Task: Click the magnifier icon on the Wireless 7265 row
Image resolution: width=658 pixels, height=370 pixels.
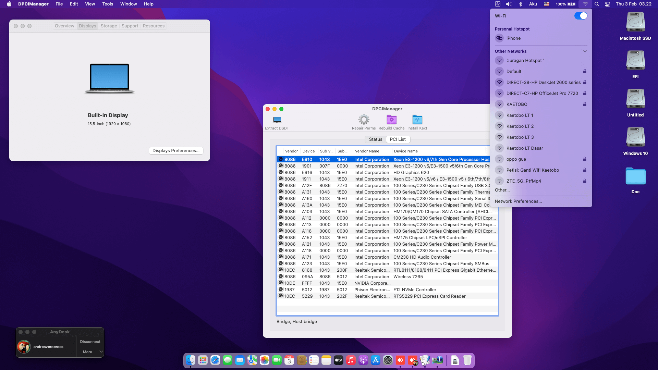Action: click(x=281, y=276)
